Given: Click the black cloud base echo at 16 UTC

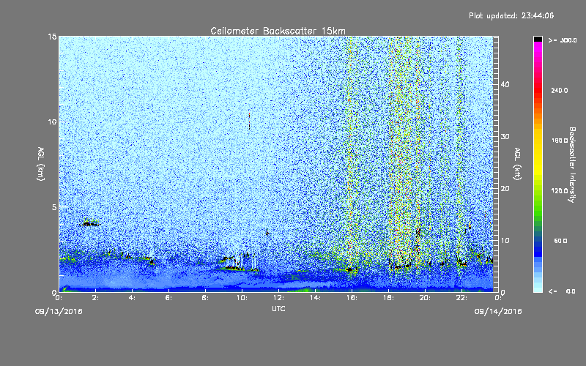Looking at the screenshot, I should click(x=350, y=269).
